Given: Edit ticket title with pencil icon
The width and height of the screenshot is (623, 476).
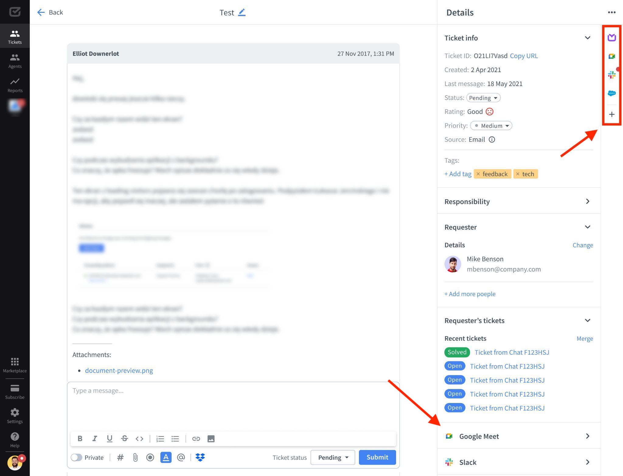Looking at the screenshot, I should pos(242,12).
